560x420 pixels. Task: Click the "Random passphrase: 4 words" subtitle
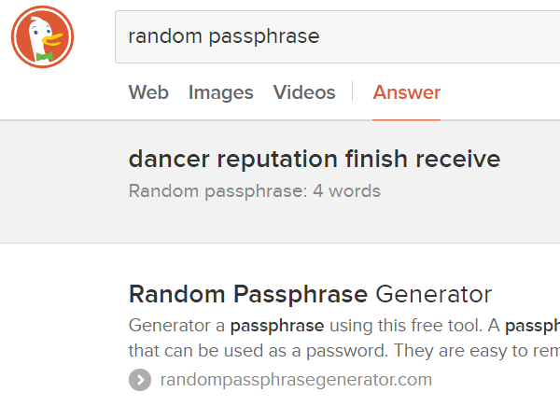coord(255,191)
